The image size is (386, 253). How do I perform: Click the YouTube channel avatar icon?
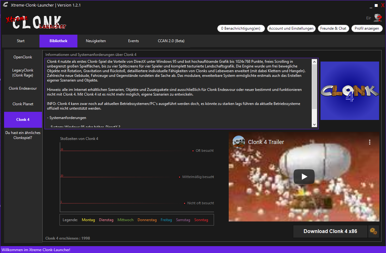239,142
